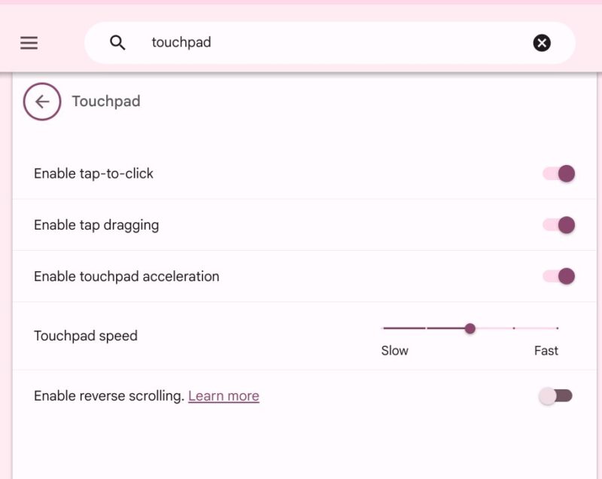Open the navigation hamburger menu
Image resolution: width=602 pixels, height=479 pixels.
click(x=29, y=43)
